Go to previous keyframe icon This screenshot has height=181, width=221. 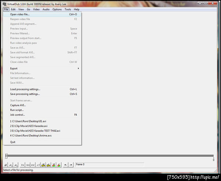43,165
